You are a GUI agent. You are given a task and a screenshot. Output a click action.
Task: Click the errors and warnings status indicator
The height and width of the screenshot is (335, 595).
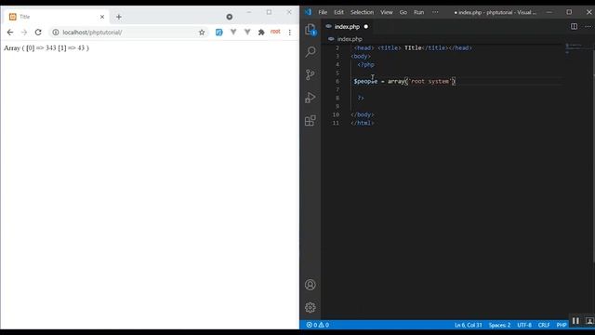click(x=318, y=325)
